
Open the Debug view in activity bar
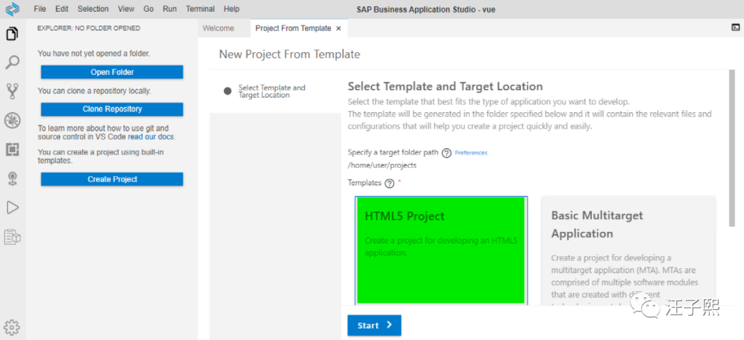coord(12,120)
